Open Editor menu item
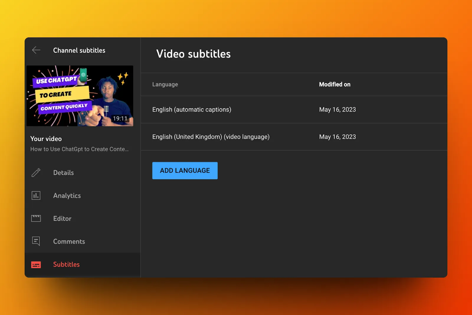This screenshot has height=315, width=472. 62,218
